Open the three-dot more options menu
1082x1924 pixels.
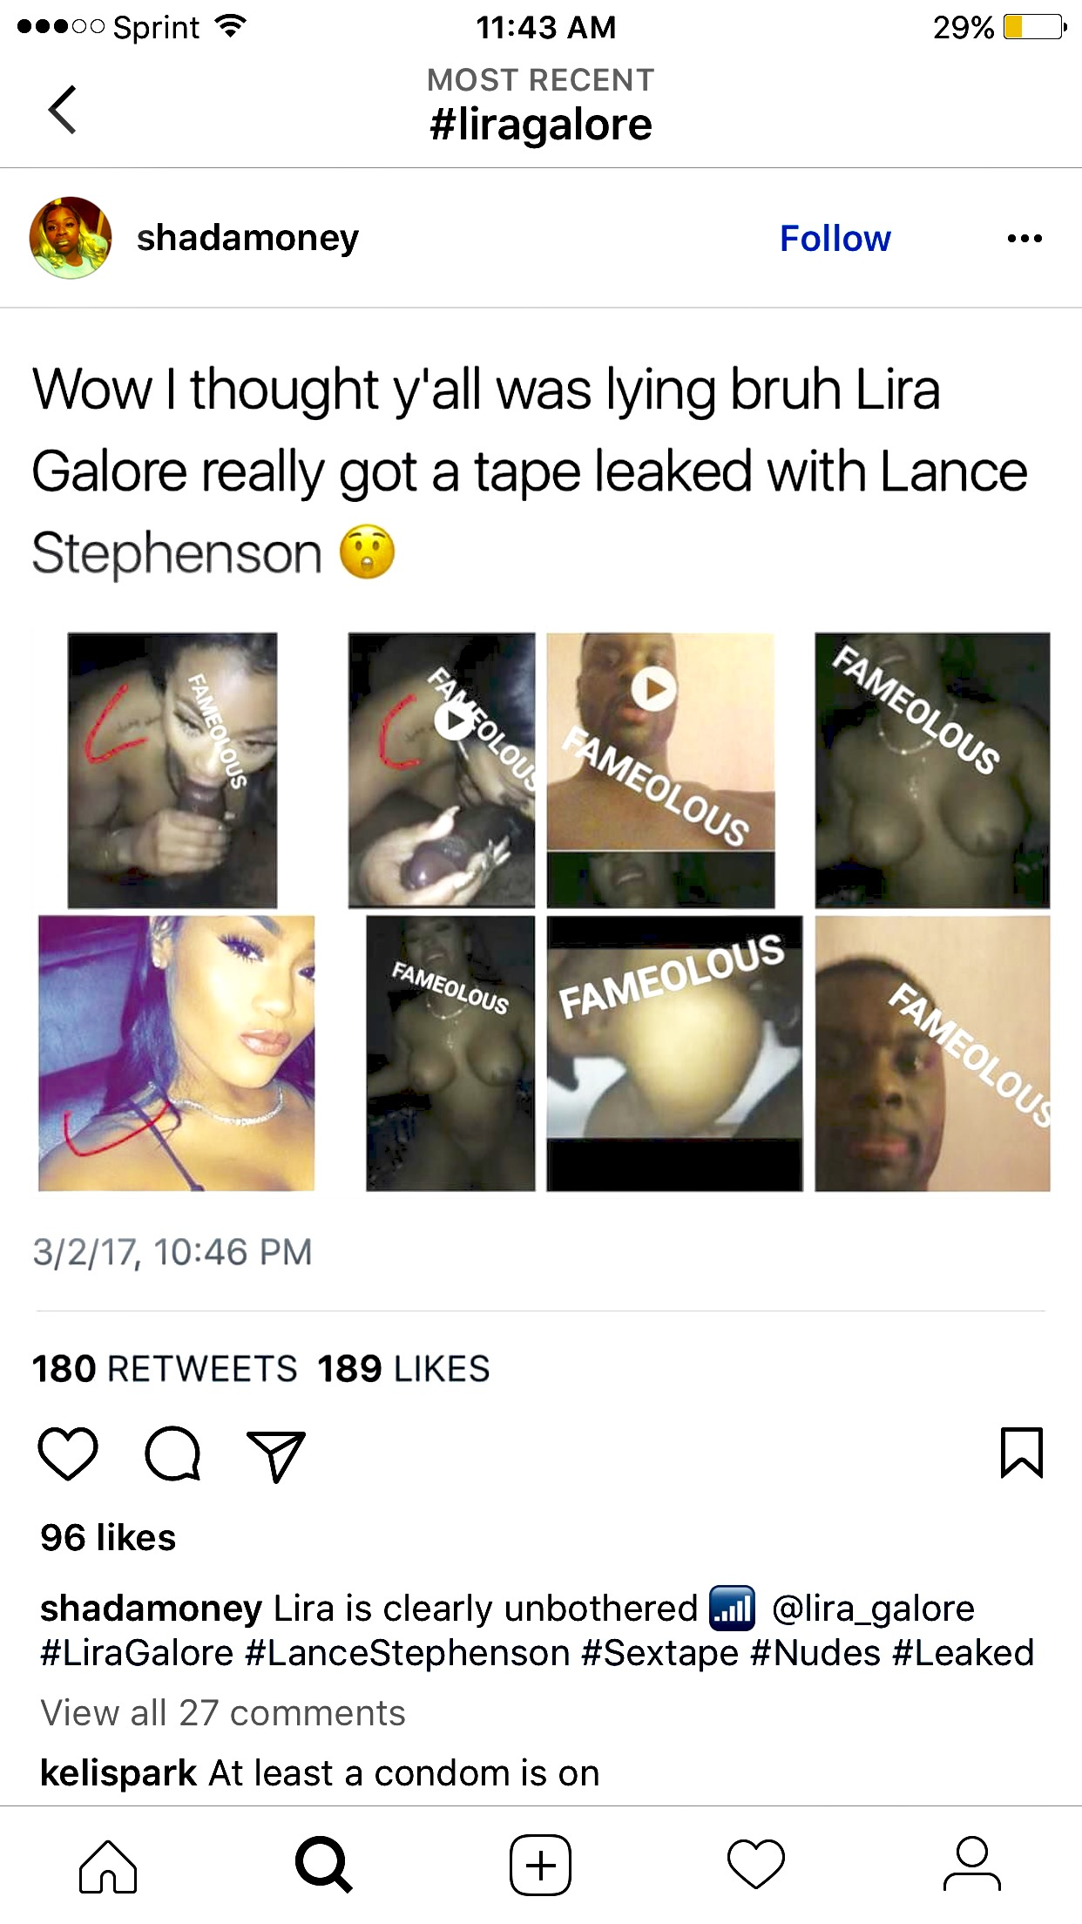click(x=1025, y=238)
